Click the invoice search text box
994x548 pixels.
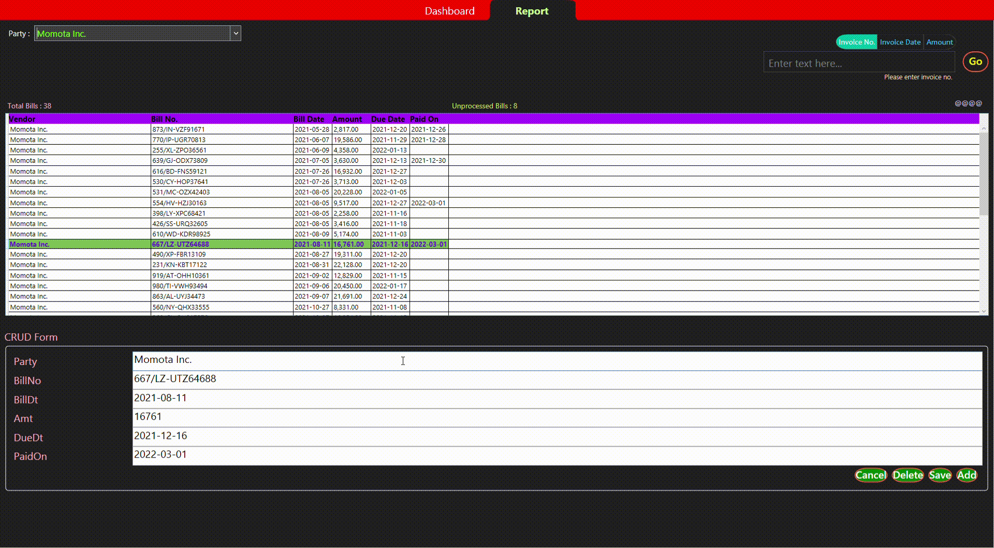tap(859, 63)
